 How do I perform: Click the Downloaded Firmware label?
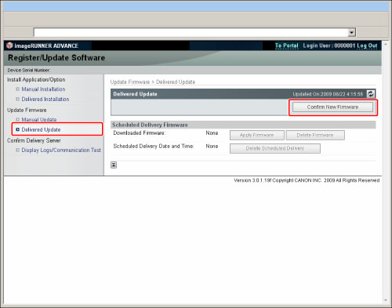140,133
